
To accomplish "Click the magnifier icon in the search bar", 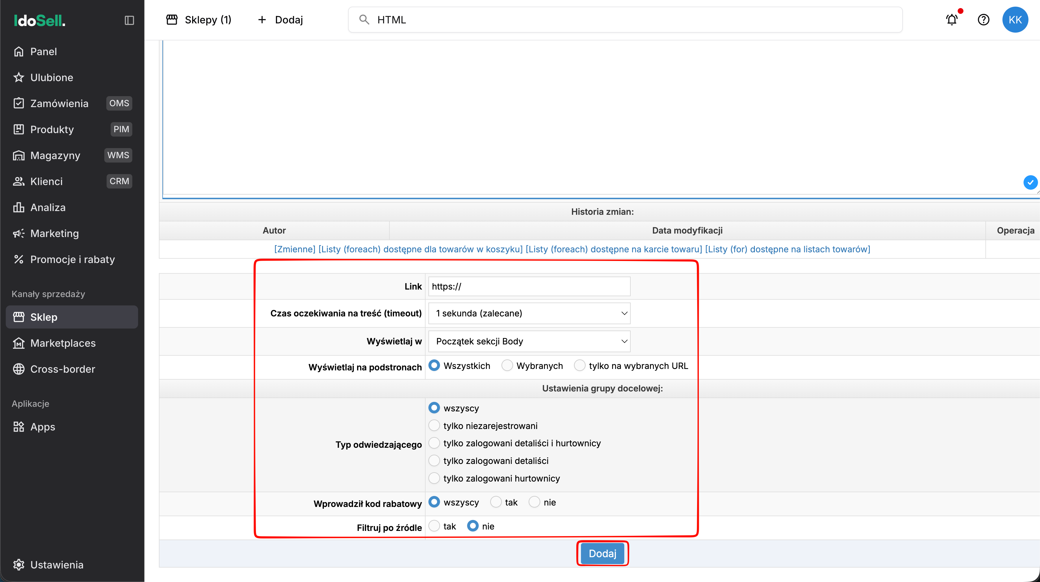I will [364, 20].
